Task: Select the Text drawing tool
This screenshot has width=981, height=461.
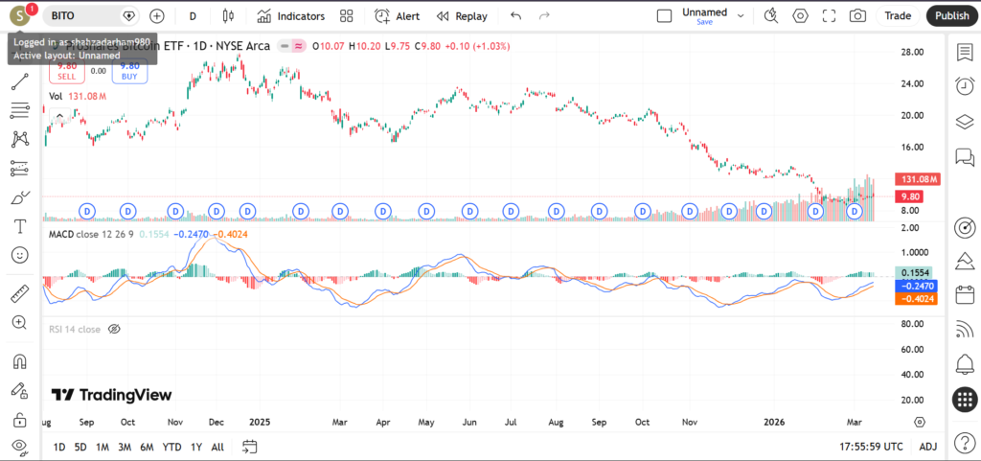Action: (x=19, y=226)
